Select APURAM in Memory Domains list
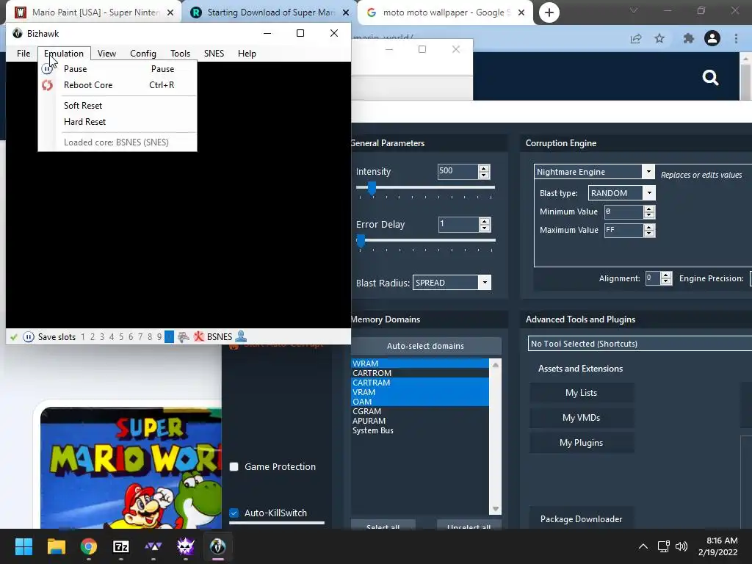The width and height of the screenshot is (752, 564). tap(419, 421)
